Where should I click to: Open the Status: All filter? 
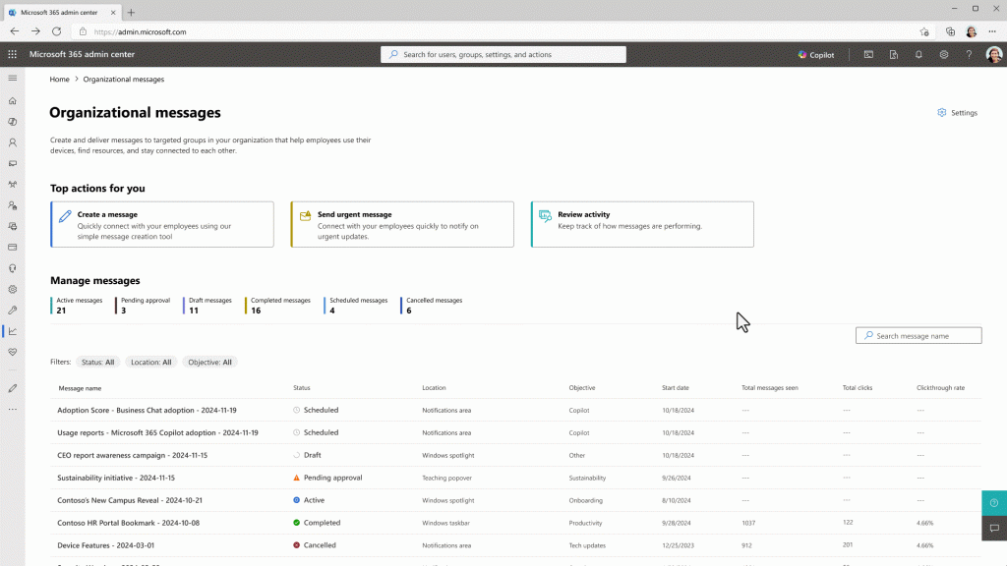click(97, 363)
